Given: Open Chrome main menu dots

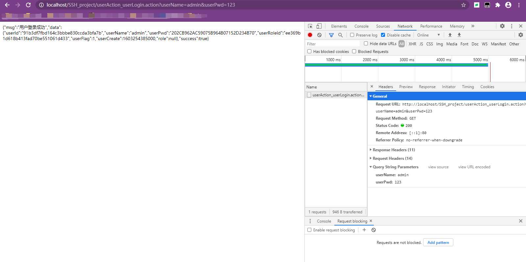Looking at the screenshot, I should tap(519, 5).
